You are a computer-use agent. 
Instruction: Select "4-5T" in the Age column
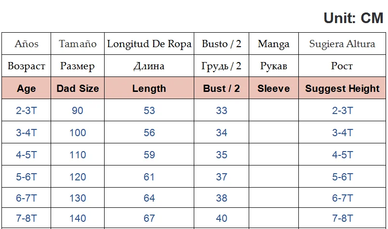[27, 155]
